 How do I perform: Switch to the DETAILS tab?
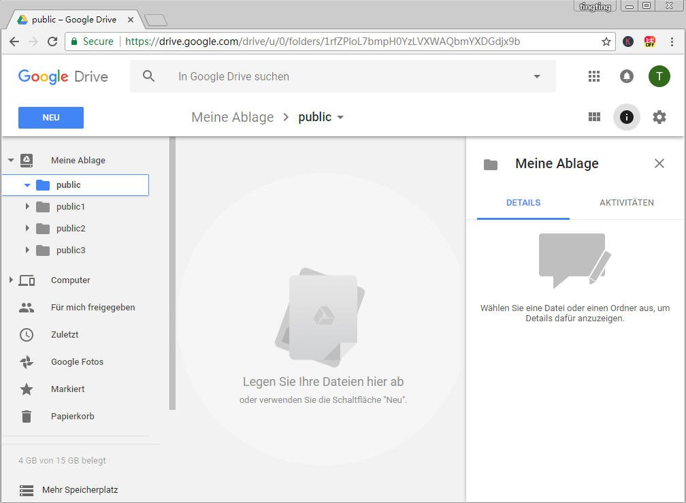click(x=523, y=203)
